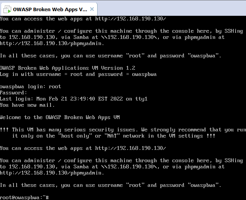Click the VM icon on the tab
This screenshot has height=200, width=246.
(7, 9)
